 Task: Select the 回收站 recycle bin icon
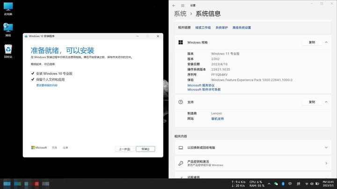click(8, 51)
